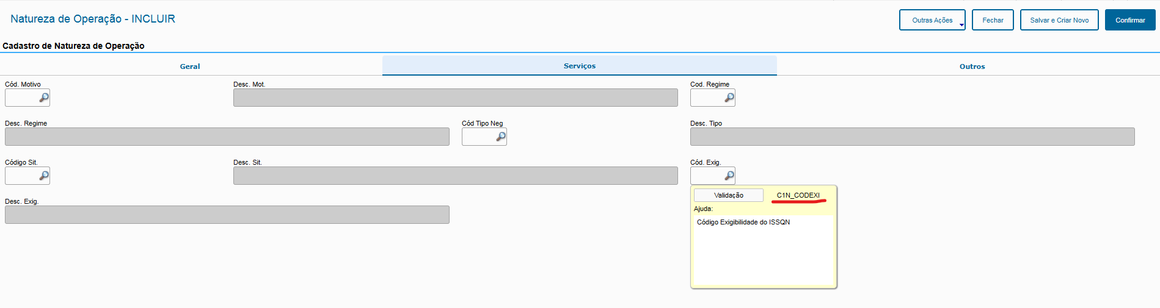
Task: Click Salvar e Criar Novo button
Action: tap(1059, 20)
